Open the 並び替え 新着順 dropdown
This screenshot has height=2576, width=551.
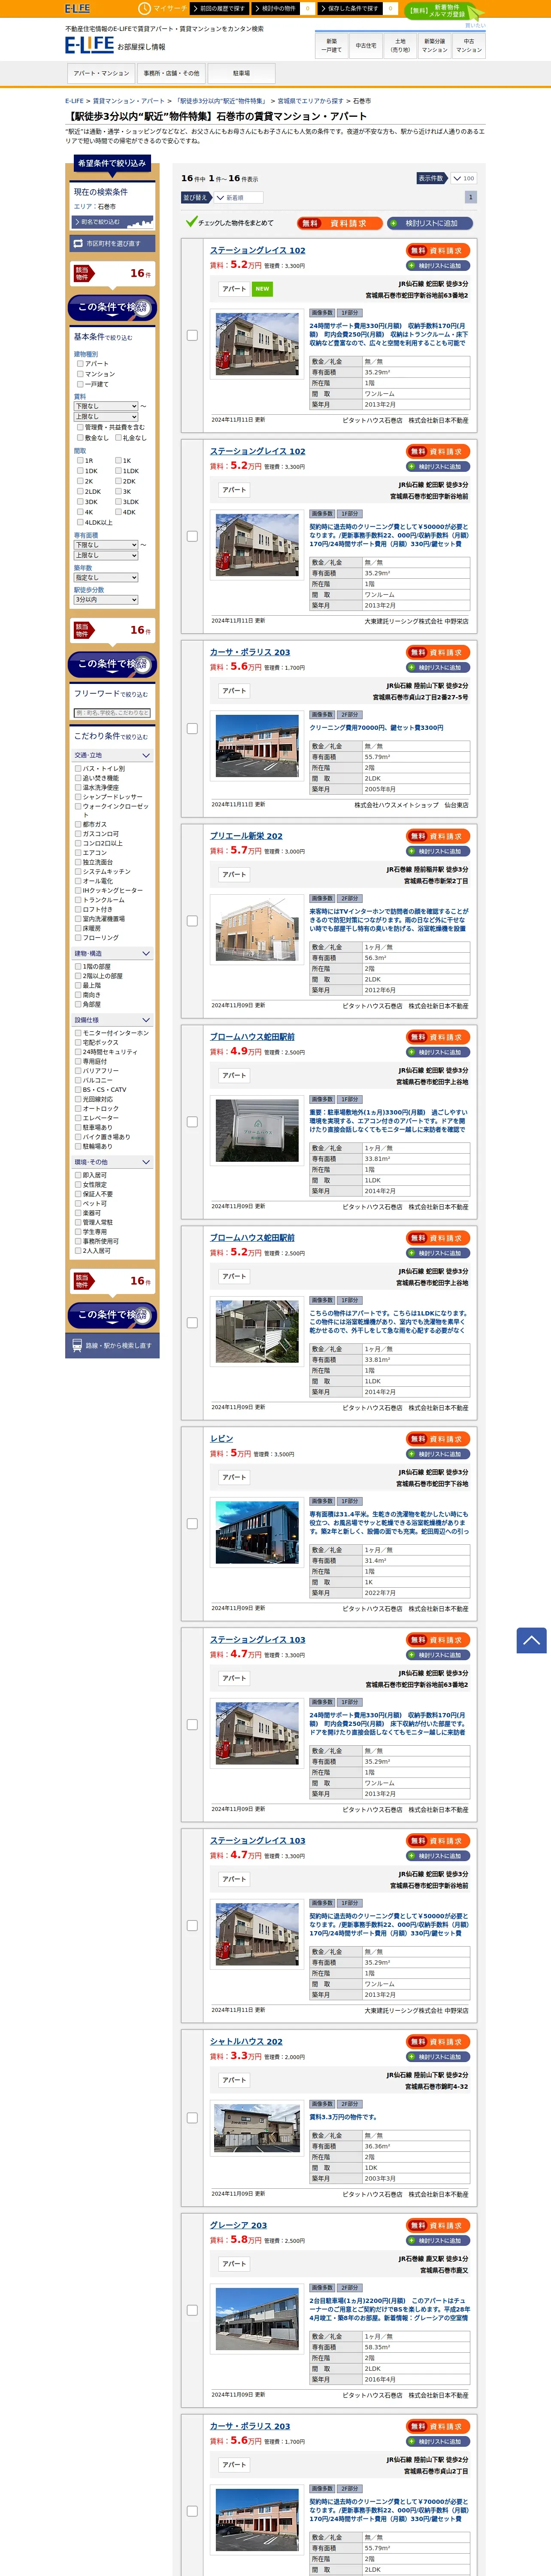coord(238,198)
